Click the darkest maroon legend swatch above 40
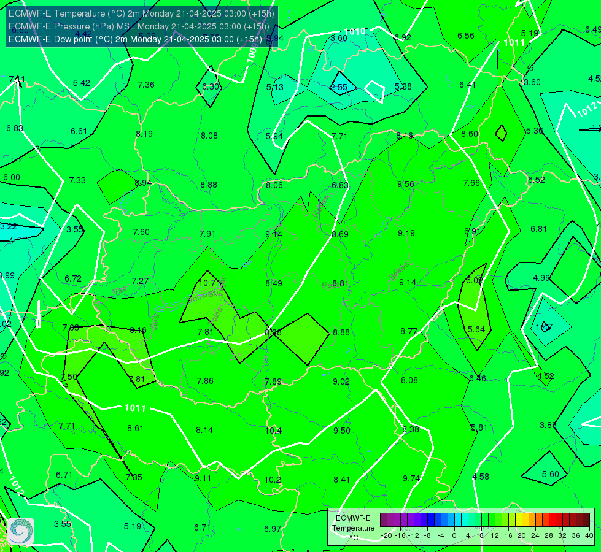The image size is (601, 552). click(x=586, y=520)
